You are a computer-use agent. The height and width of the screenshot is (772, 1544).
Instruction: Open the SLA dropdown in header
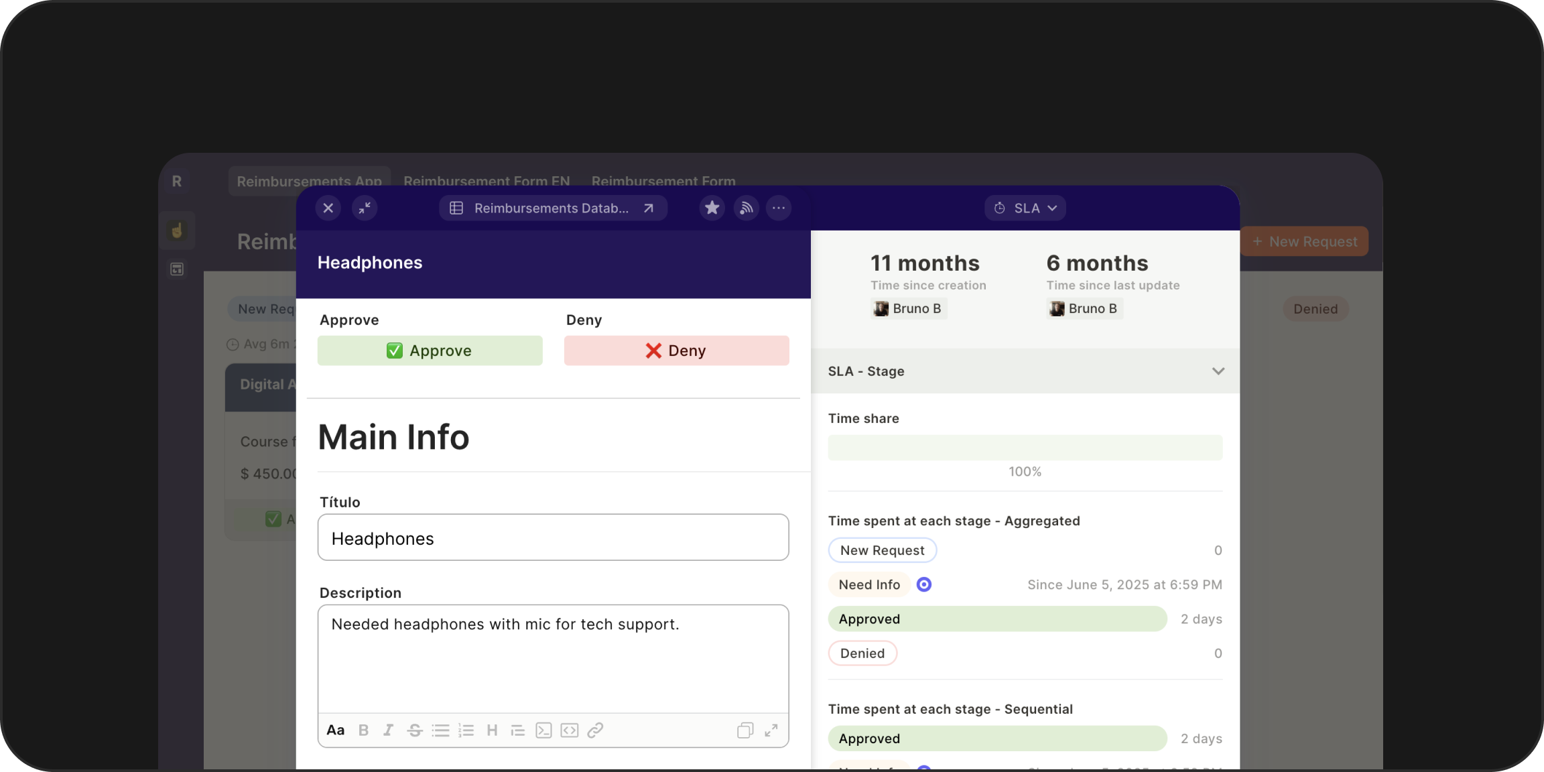[x=1025, y=208]
